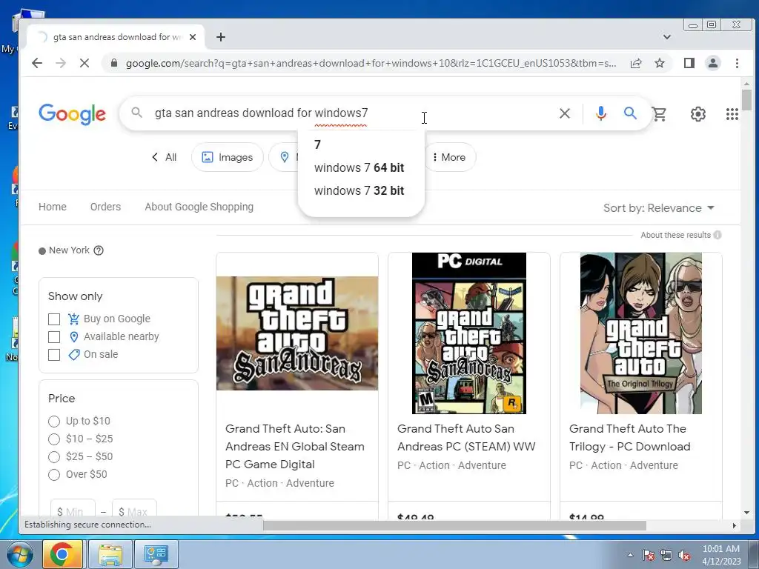Open the clock showing 10:01 AM
The image size is (759, 569).
tap(721, 555)
